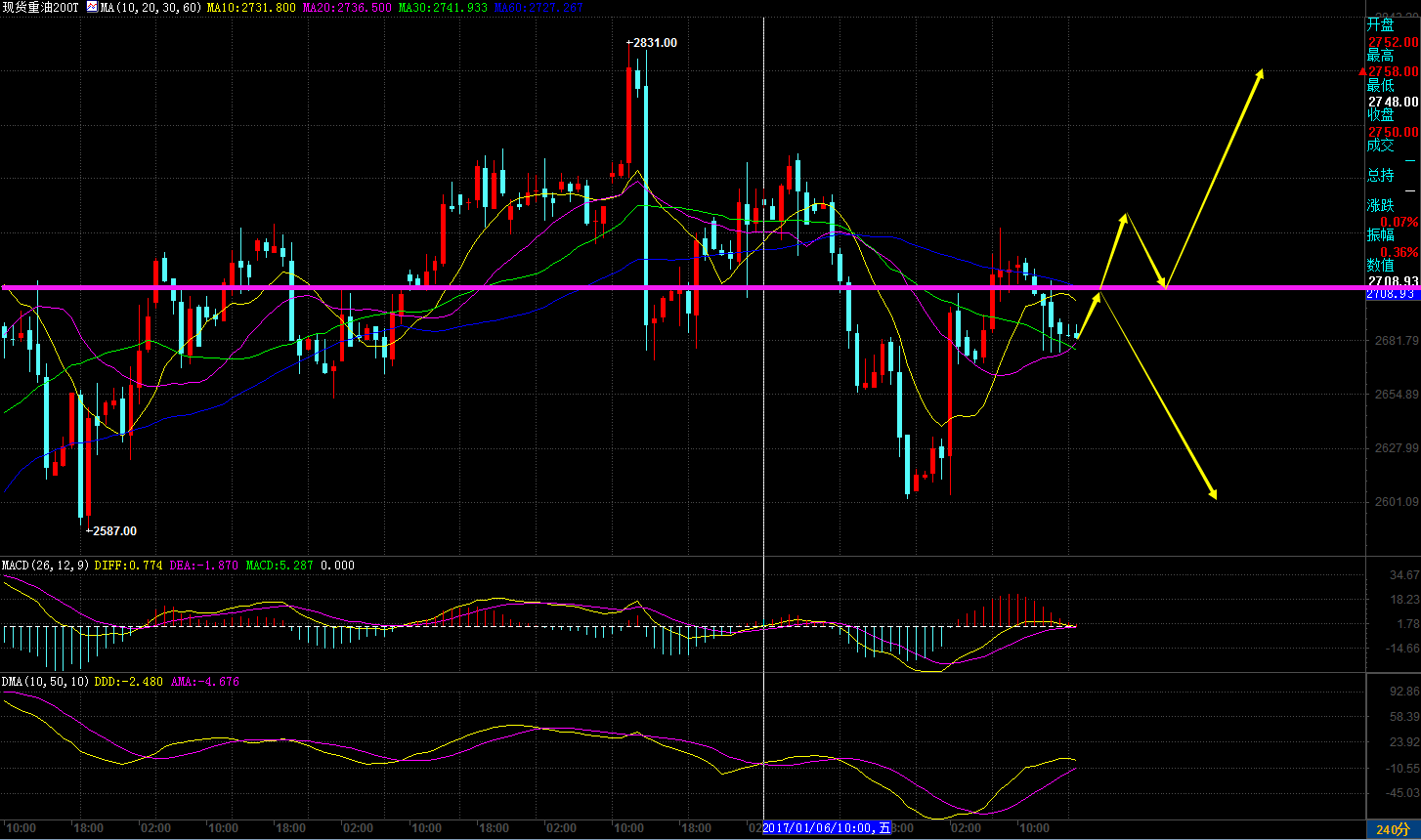Click the MA indicator chart icon
This screenshot has width=1421, height=840.
pos(92,7)
